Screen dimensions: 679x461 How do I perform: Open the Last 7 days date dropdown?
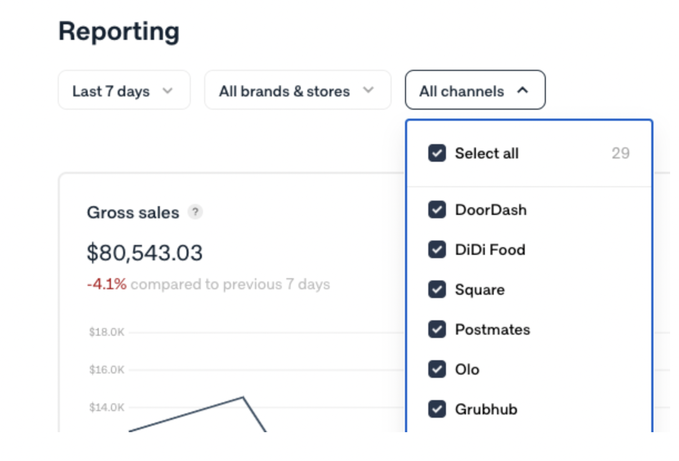click(124, 91)
